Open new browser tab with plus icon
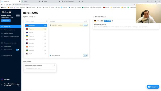The image size is (161, 91). pos(83,2)
